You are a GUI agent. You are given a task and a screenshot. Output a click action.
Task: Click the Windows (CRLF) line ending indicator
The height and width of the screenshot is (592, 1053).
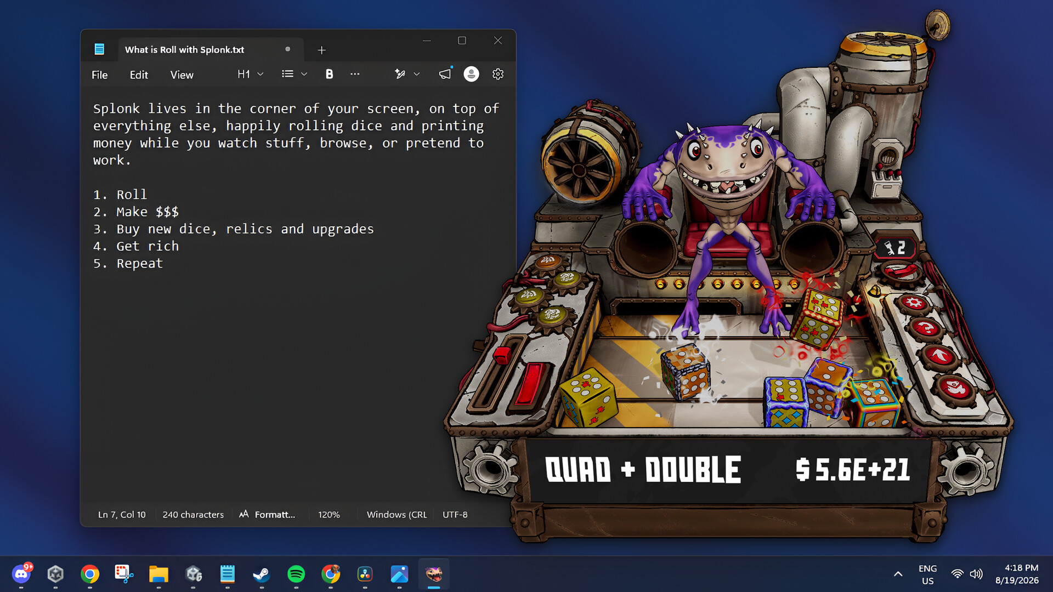(x=397, y=515)
